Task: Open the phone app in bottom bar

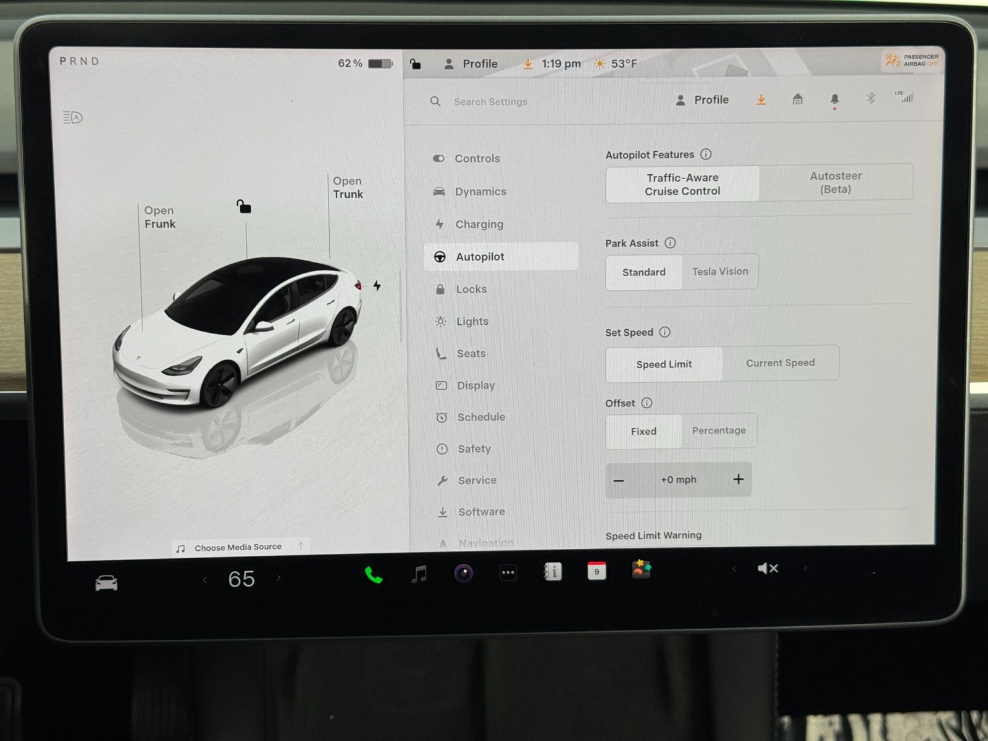Action: (x=374, y=575)
